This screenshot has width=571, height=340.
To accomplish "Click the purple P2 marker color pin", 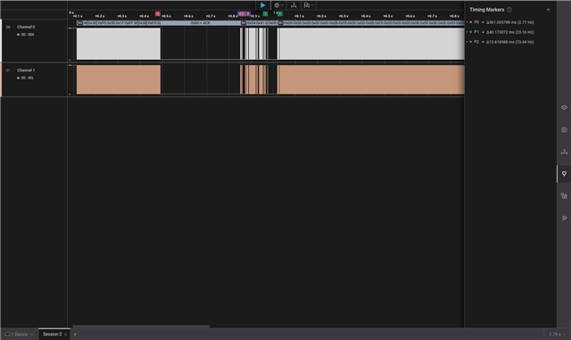I will click(471, 42).
